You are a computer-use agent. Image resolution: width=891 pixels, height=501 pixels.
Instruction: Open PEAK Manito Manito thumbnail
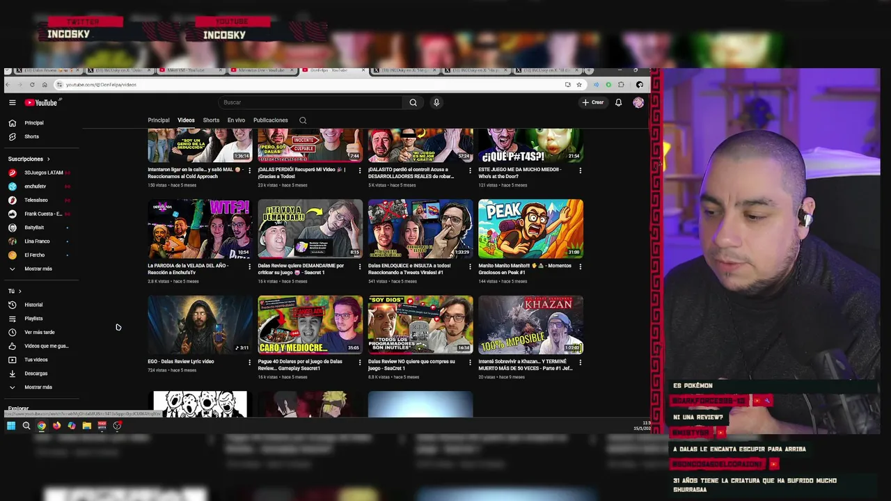530,229
